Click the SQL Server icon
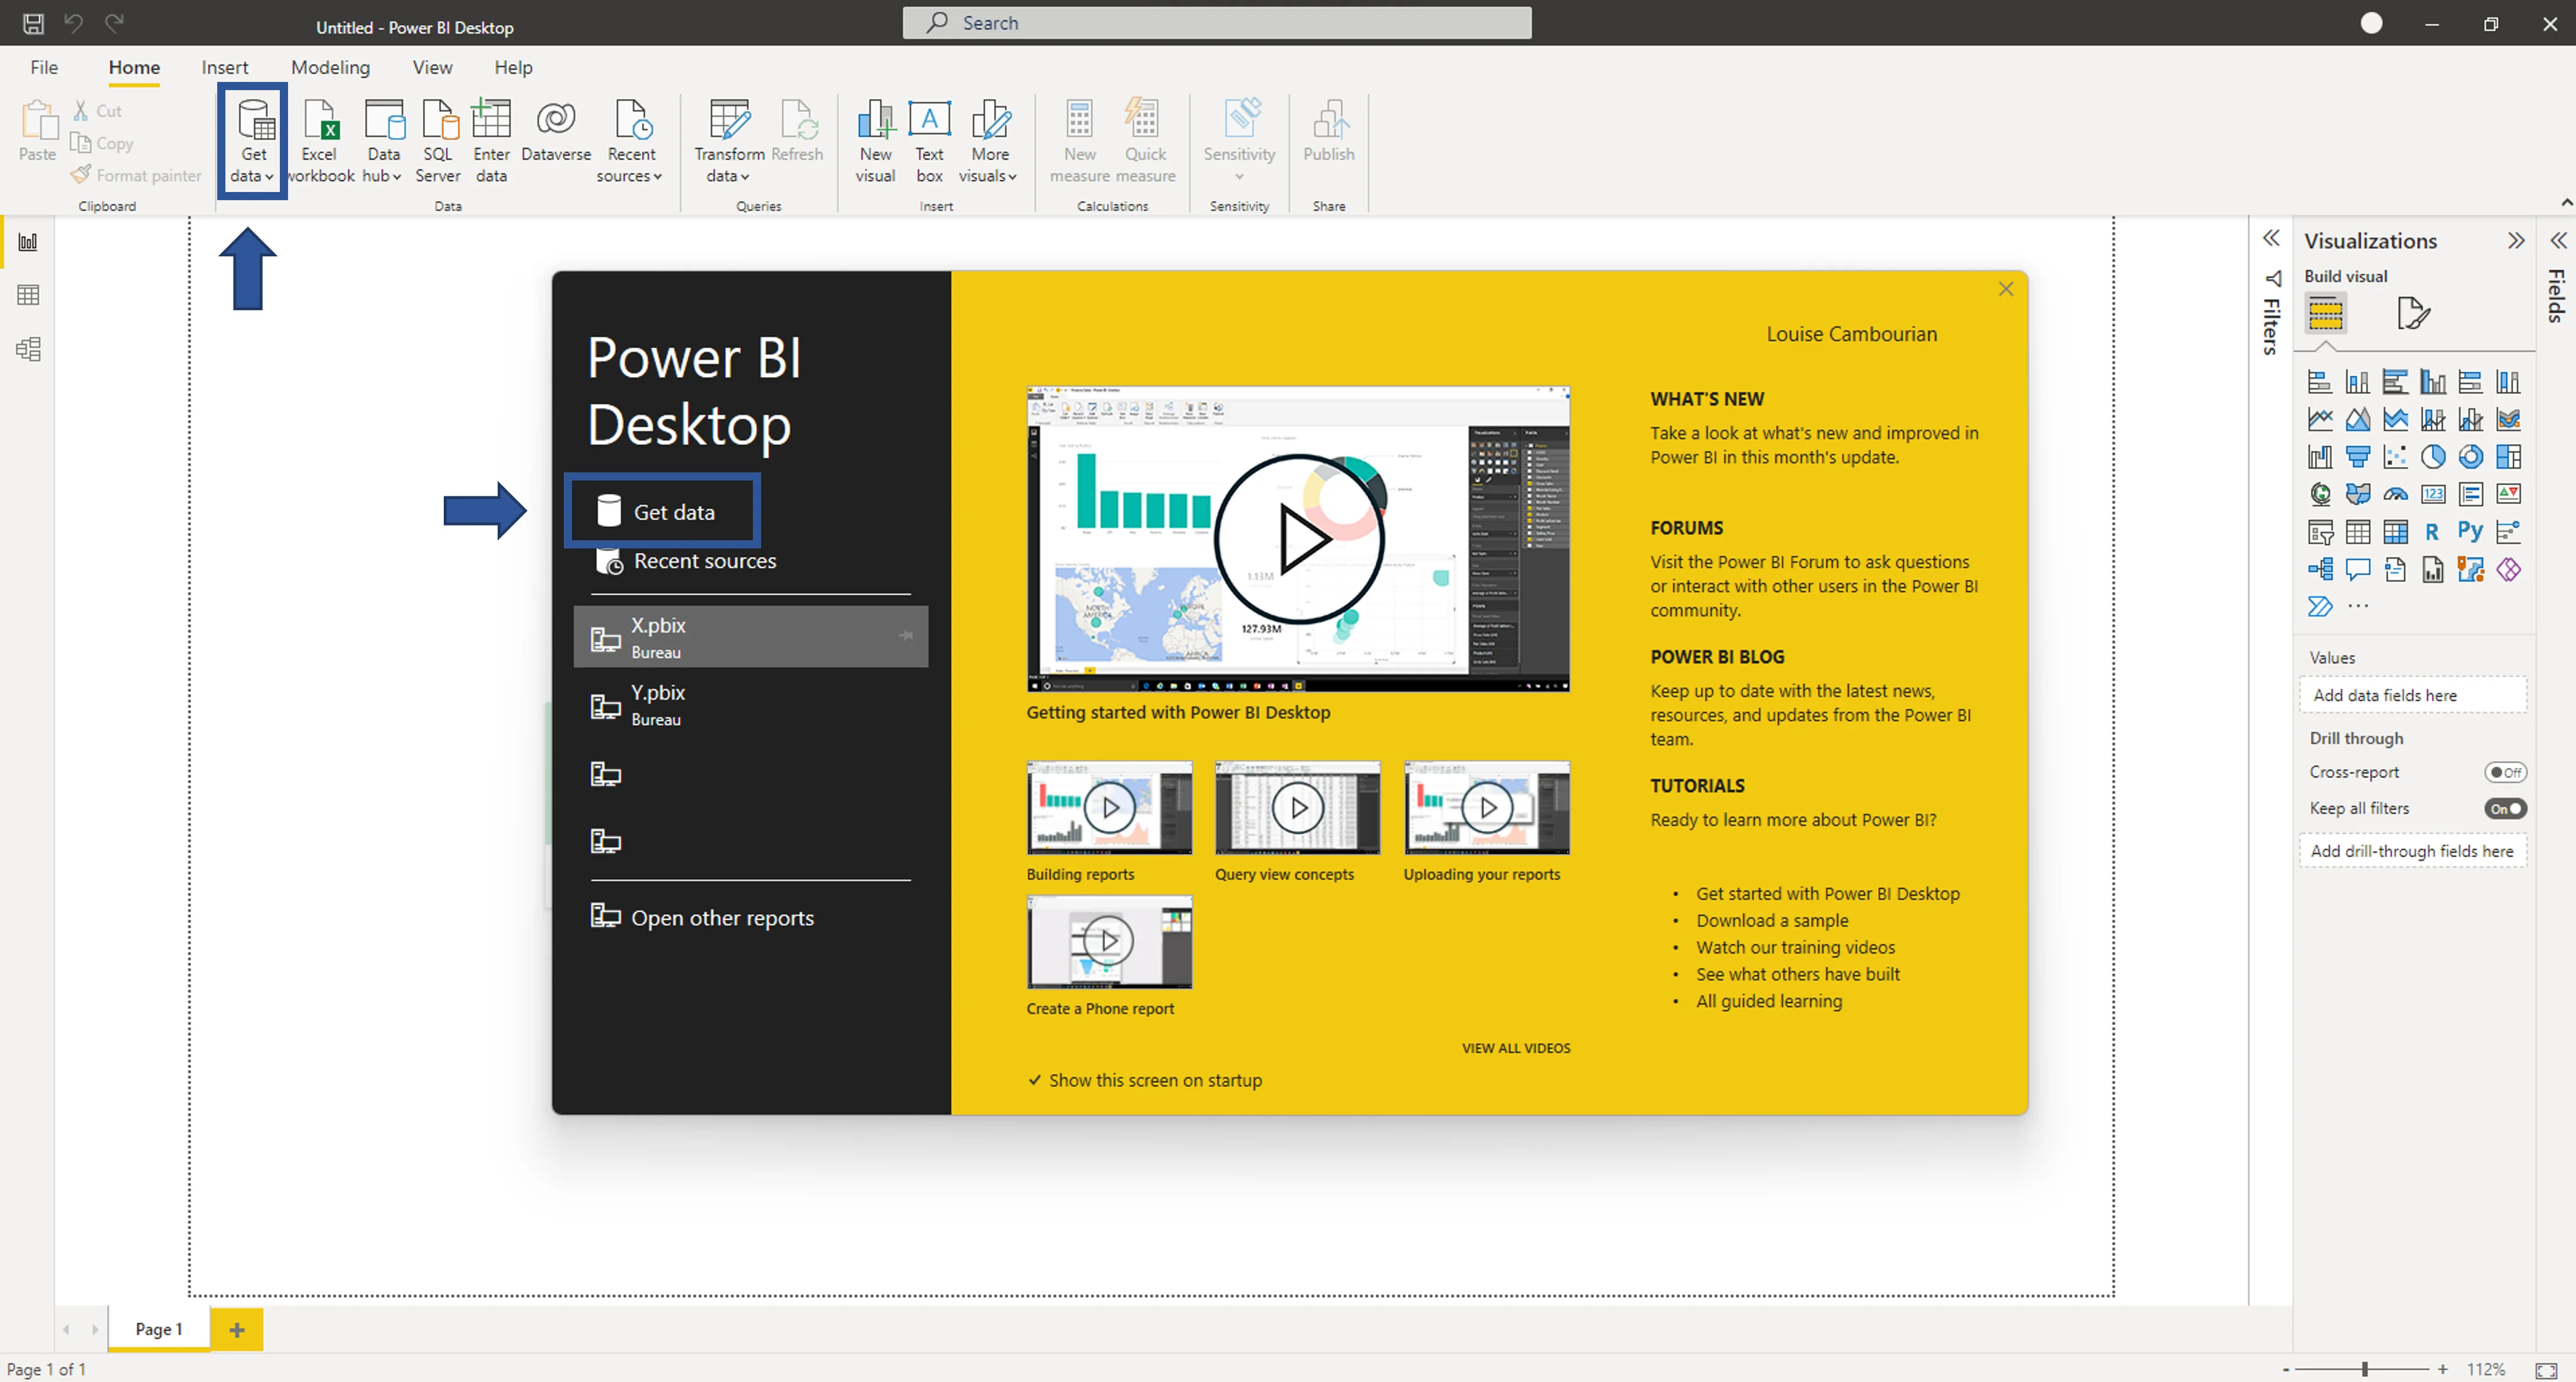 pos(438,141)
